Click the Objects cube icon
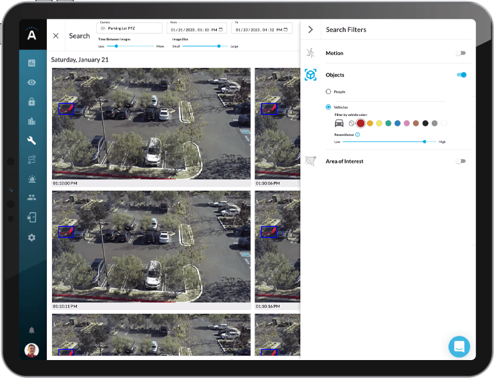Viewport: 494px width, 378px height. pyautogui.click(x=311, y=75)
